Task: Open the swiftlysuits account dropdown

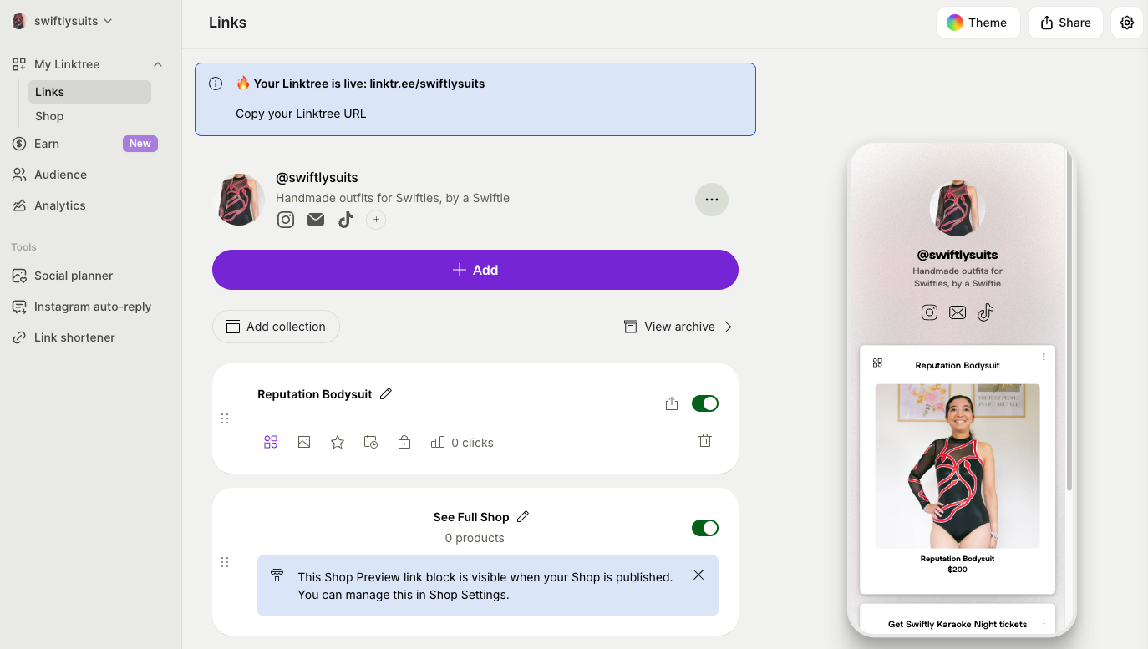Action: [x=63, y=21]
